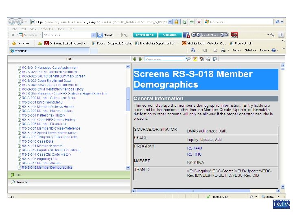Open The Virginia Department favorites link
Screen dimensions: 293x220
coord(157,44)
